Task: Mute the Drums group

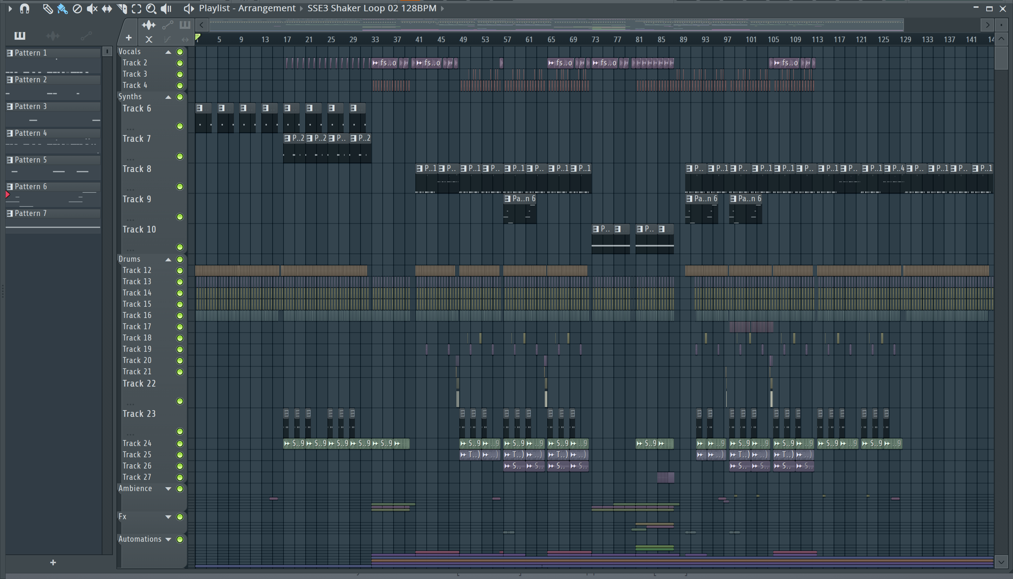Action: coord(180,260)
